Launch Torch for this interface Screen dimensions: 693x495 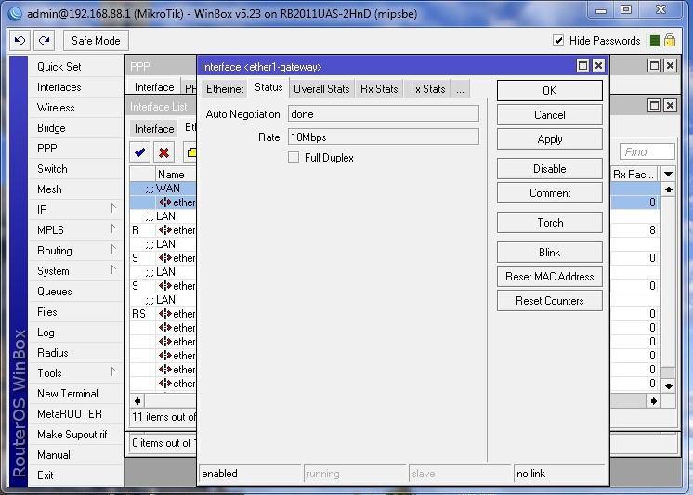[549, 223]
